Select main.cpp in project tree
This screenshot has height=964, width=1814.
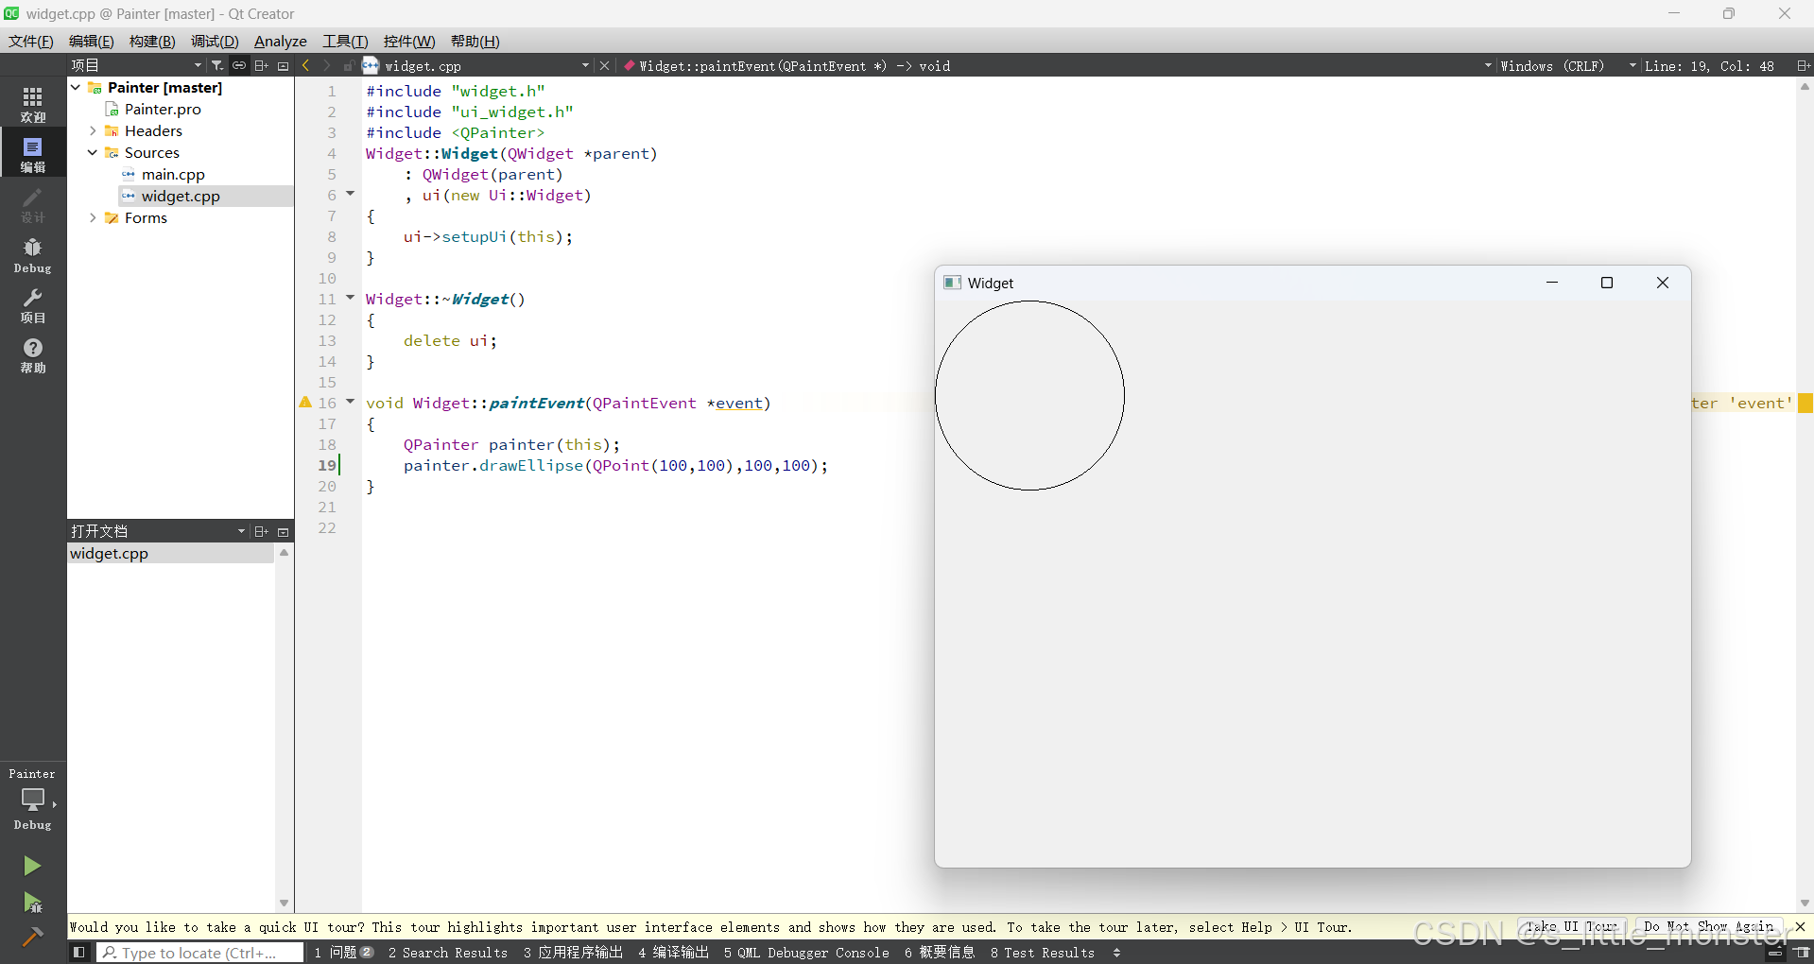(173, 174)
